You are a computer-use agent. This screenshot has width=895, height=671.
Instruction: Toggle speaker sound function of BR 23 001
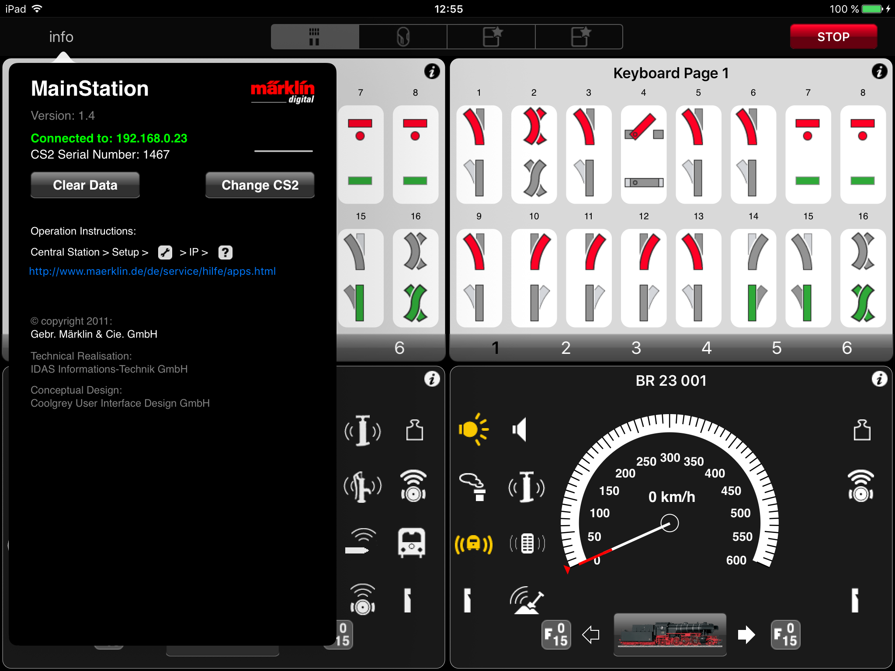point(520,429)
